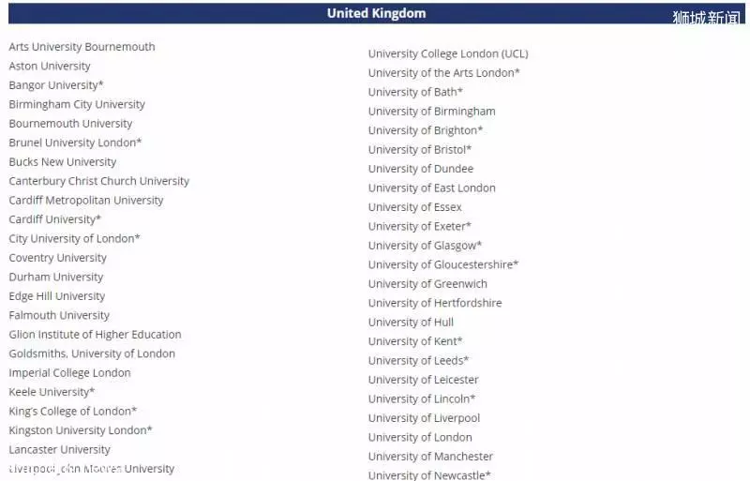Click Aston University in the list
The image size is (750, 481).
click(x=50, y=66)
